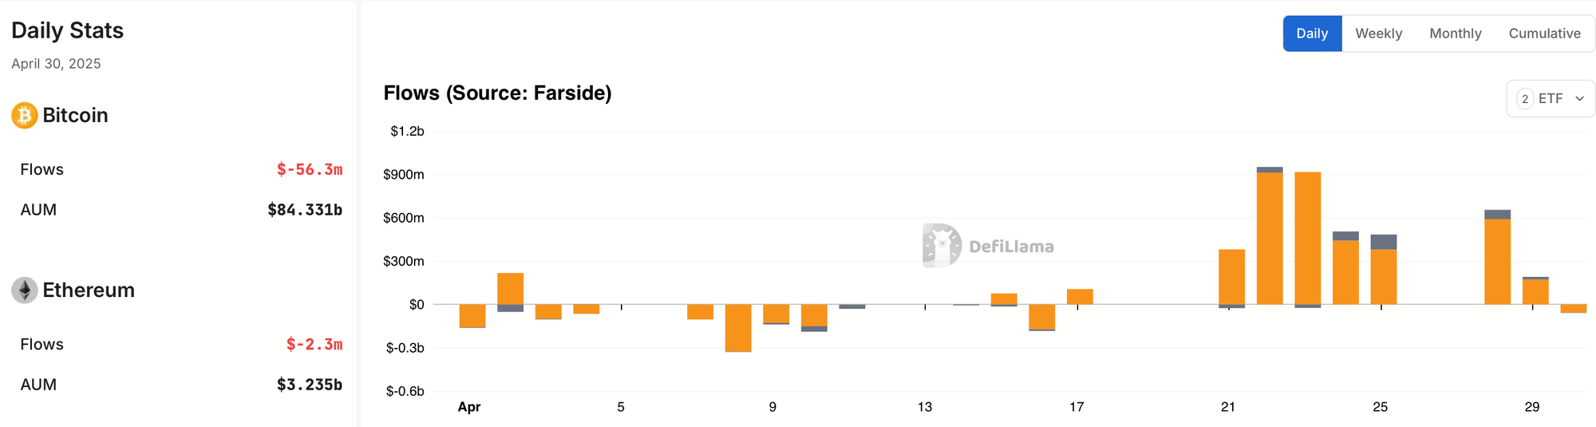
Task: Click the Apr label on the x-axis
Action: (469, 407)
